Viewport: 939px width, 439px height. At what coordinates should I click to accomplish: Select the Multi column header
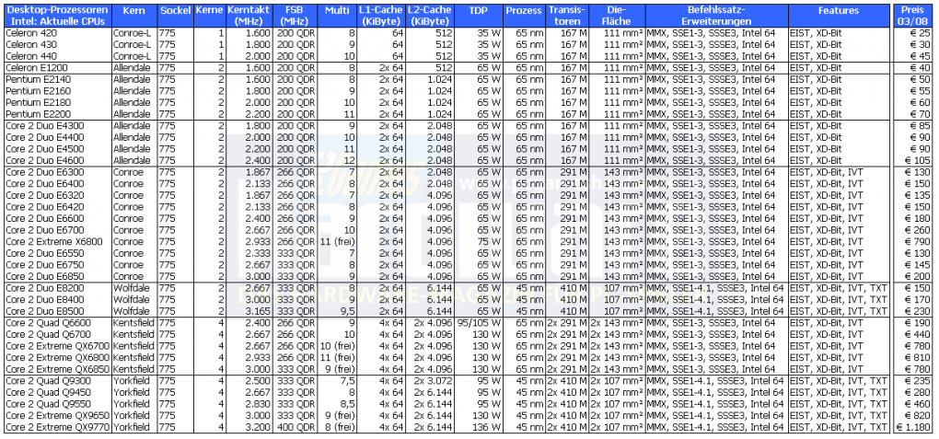[x=337, y=16]
